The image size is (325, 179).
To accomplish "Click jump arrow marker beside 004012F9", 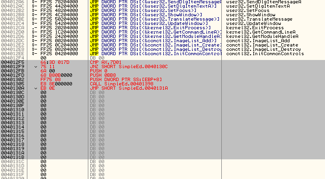I will click(36, 67).
